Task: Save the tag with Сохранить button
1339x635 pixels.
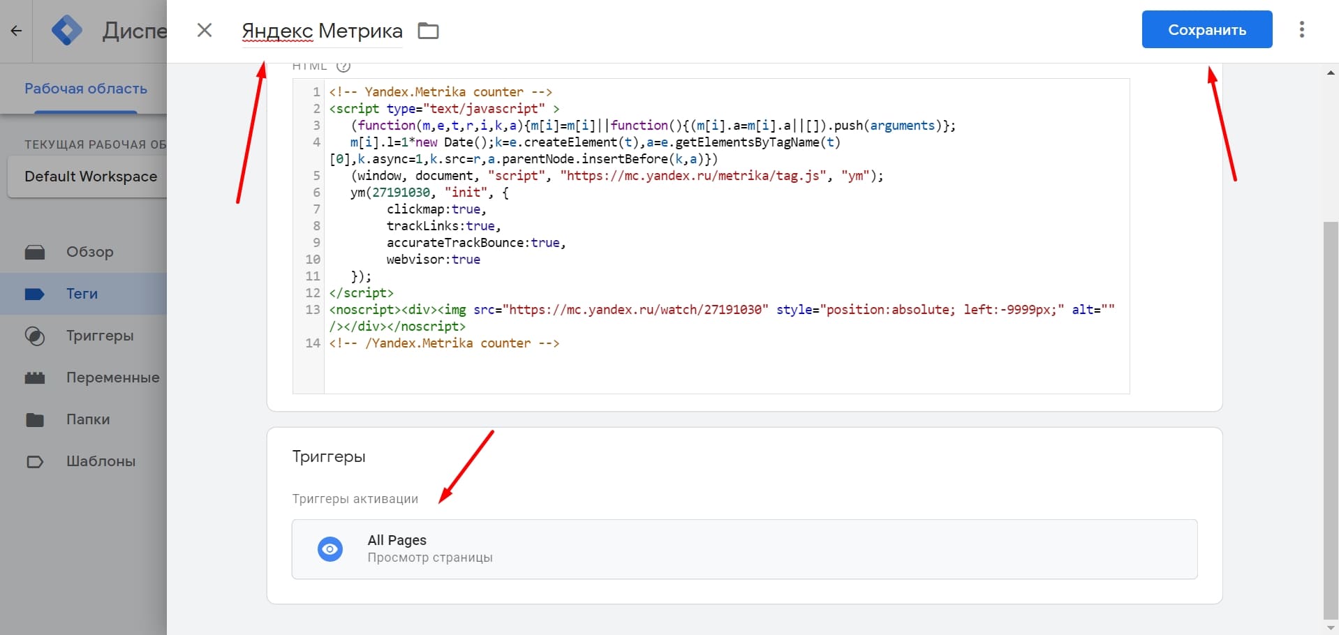Action: 1207,29
